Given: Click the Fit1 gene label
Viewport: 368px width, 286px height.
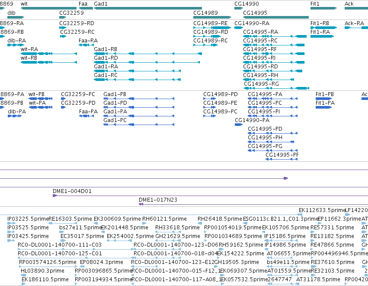Looking at the screenshot, I should click(315, 4).
